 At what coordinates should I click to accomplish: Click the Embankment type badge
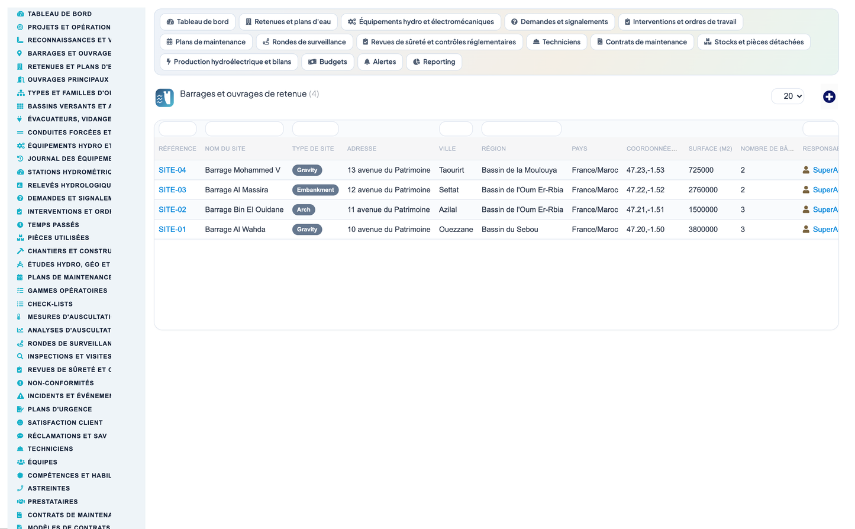click(x=315, y=190)
